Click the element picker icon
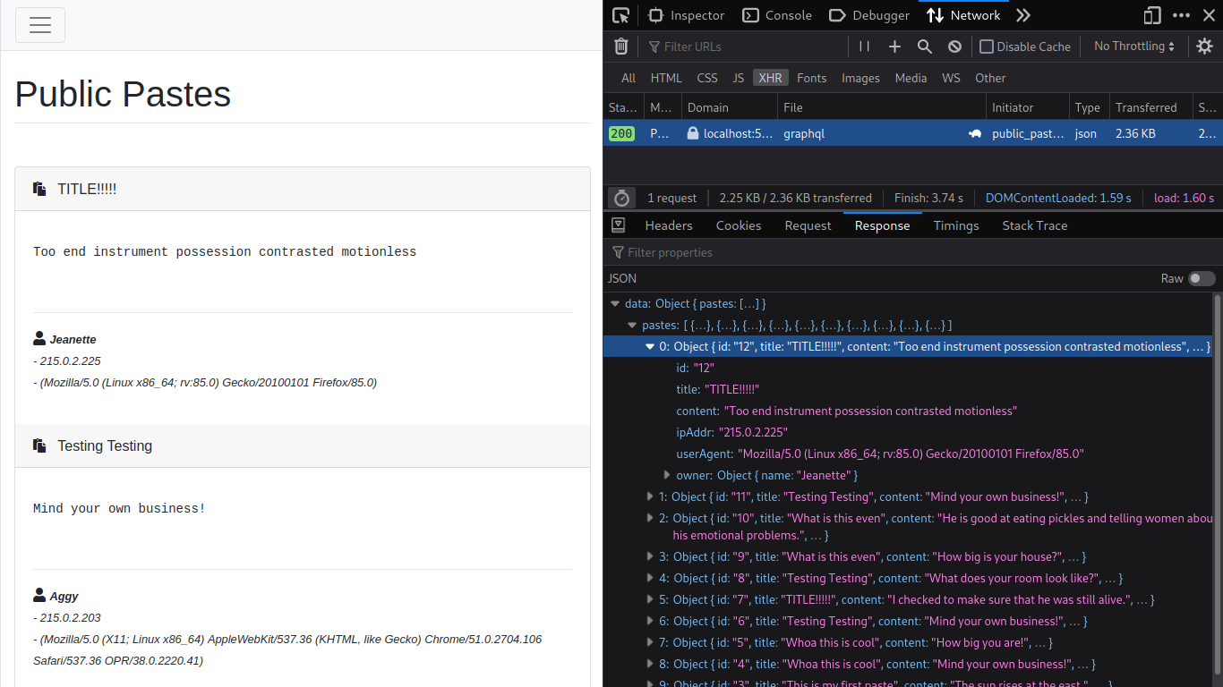 tap(620, 15)
